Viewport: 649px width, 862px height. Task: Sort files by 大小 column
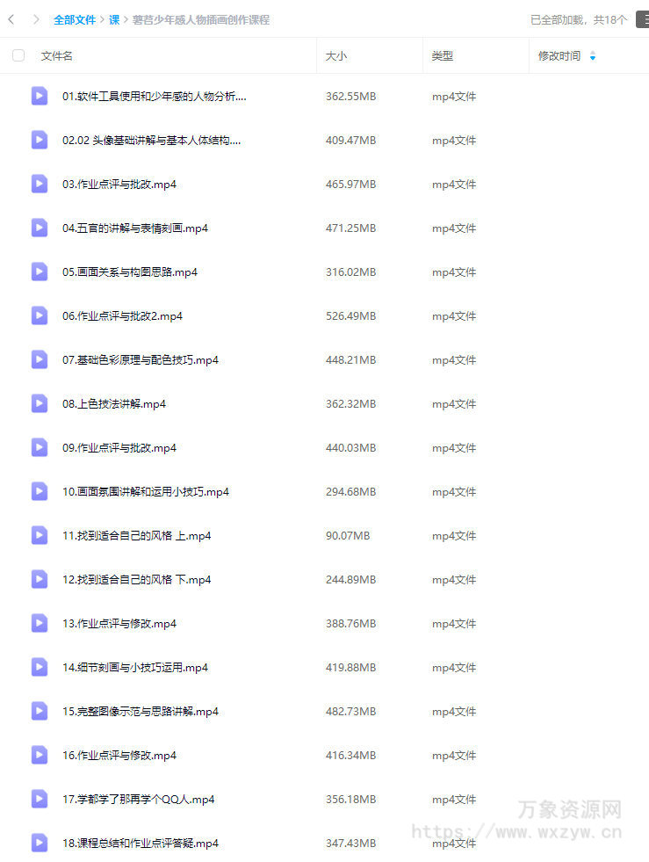[336, 56]
